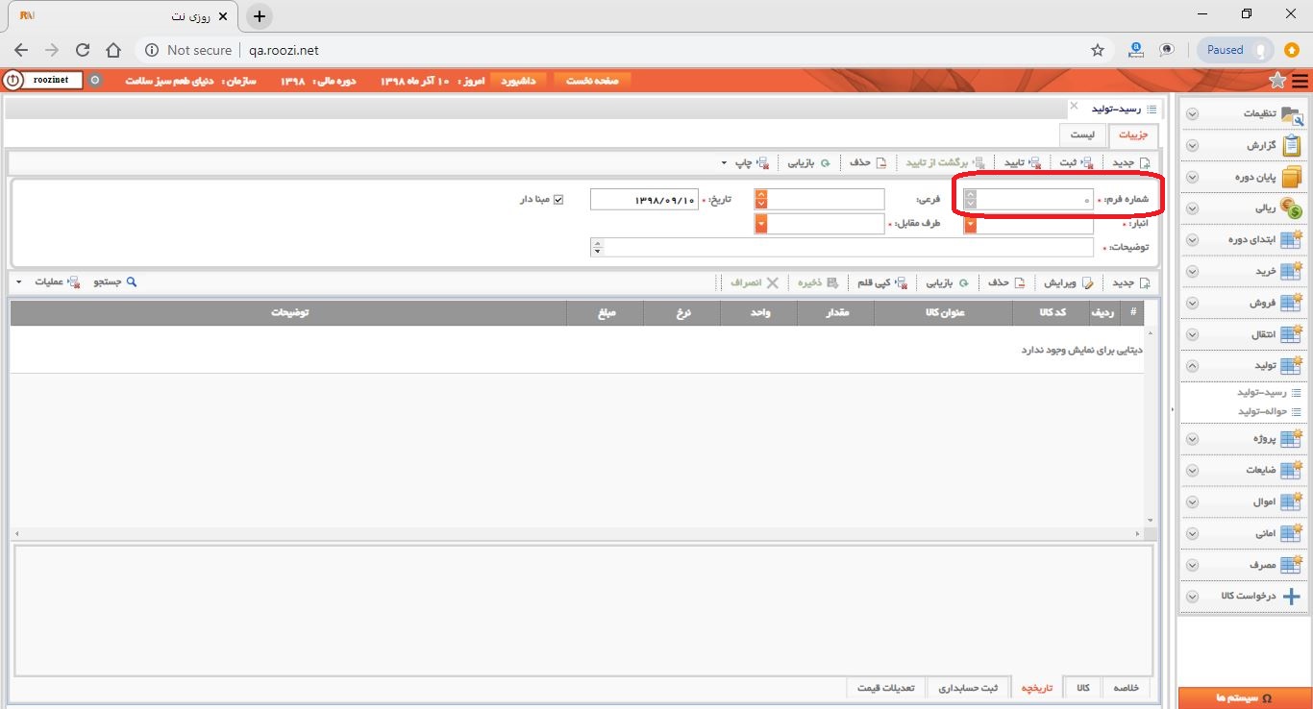This screenshot has width=1313, height=709.
Task: Click the فرعی field spinner arrows
Action: [x=761, y=199]
